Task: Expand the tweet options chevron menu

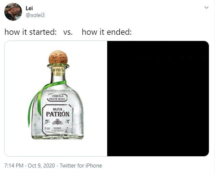Action: pyautogui.click(x=207, y=7)
